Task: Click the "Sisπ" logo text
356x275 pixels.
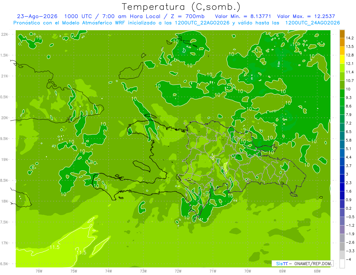Action: [282, 263]
